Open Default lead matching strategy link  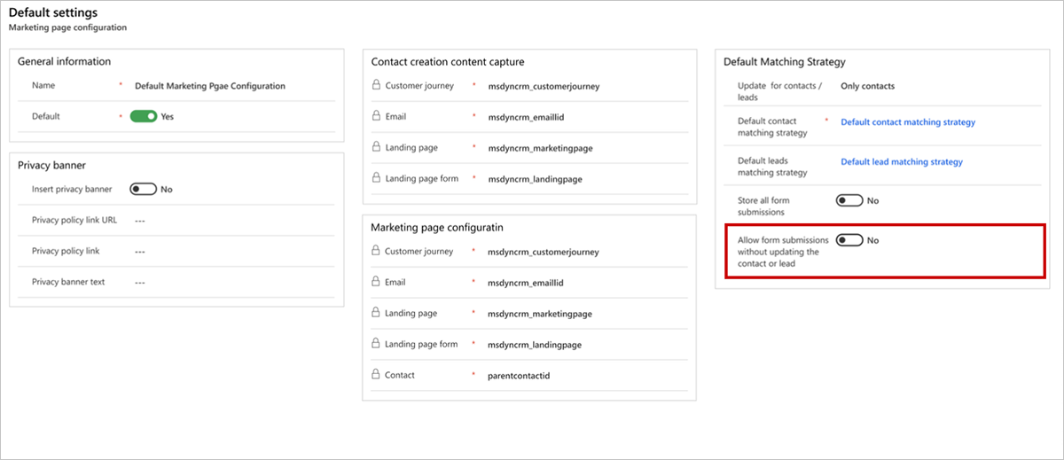(x=901, y=162)
